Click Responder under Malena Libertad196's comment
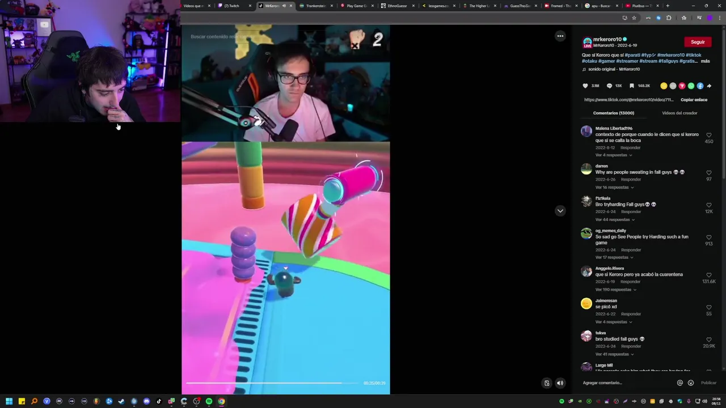This screenshot has height=408, width=726. point(631,148)
